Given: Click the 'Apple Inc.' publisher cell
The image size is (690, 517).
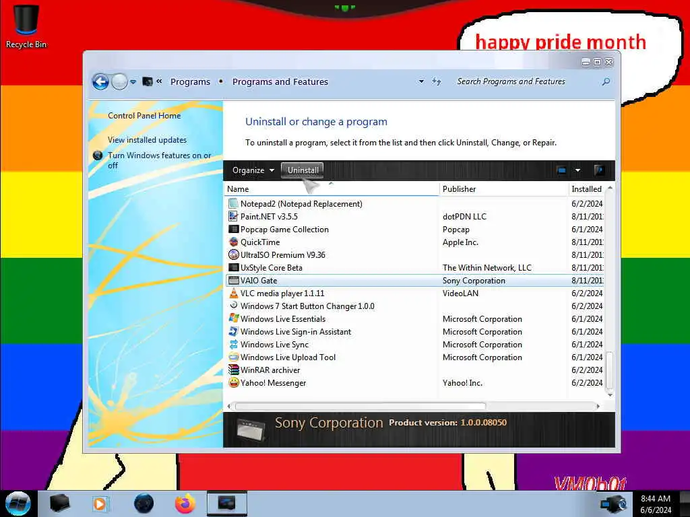Looking at the screenshot, I should pyautogui.click(x=460, y=242).
